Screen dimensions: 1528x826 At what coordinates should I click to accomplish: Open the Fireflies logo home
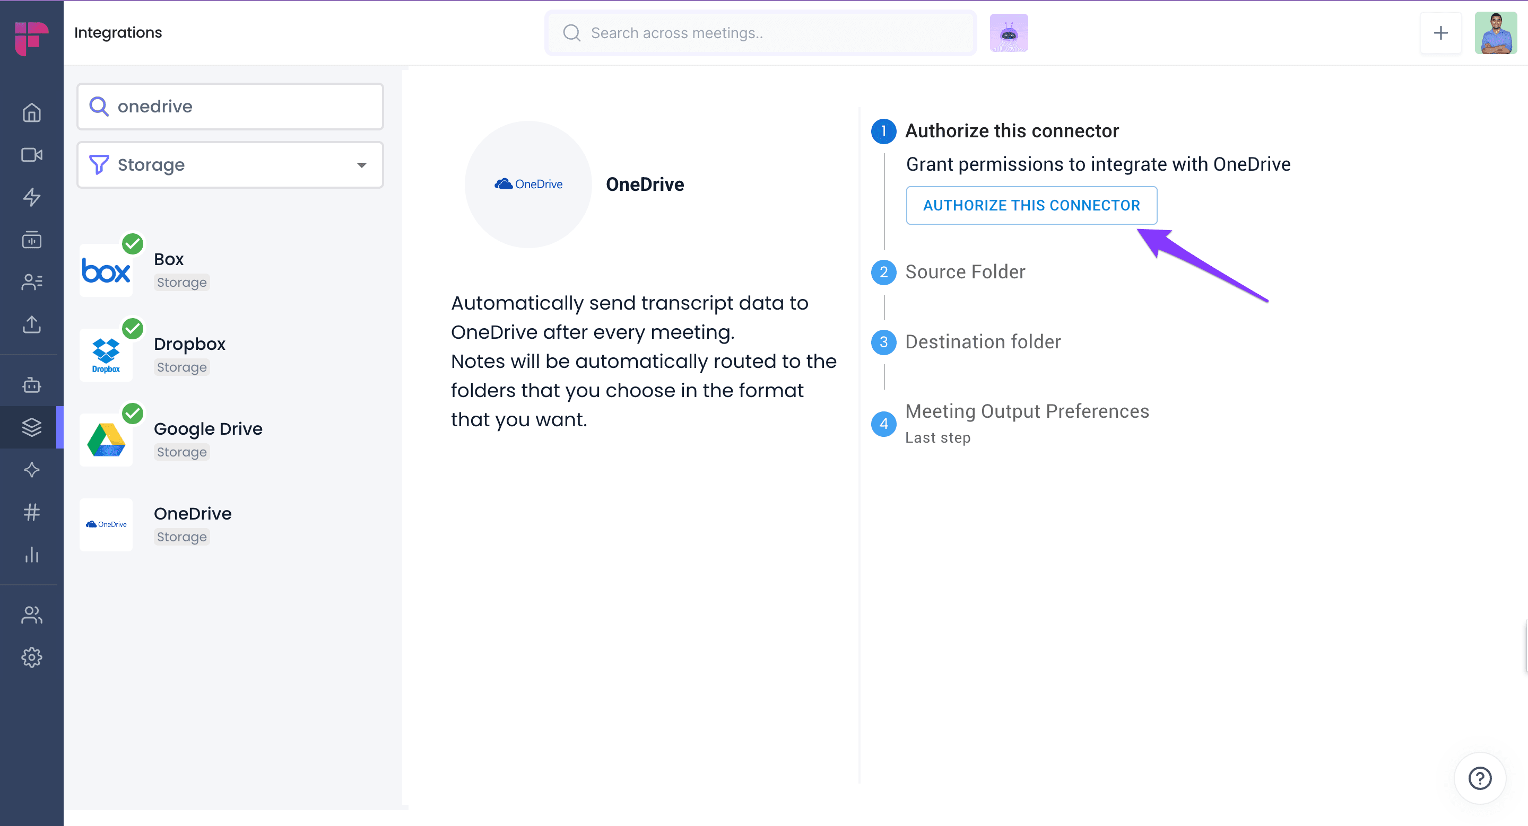[x=31, y=39]
